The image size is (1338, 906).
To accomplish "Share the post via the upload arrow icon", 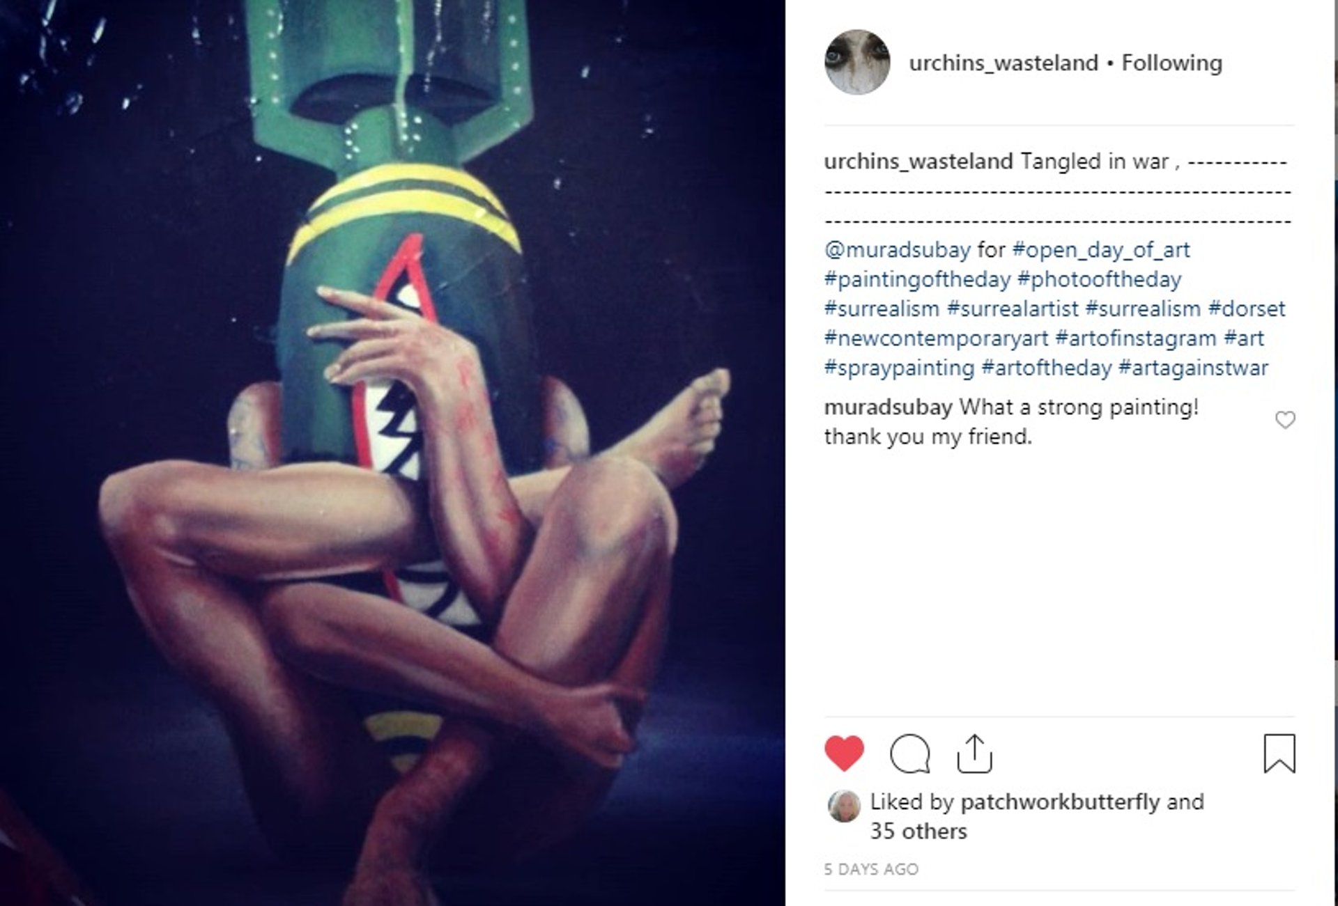I will (974, 753).
